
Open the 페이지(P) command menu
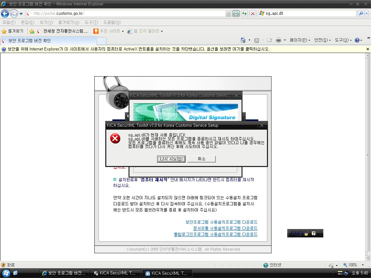coord(300,40)
